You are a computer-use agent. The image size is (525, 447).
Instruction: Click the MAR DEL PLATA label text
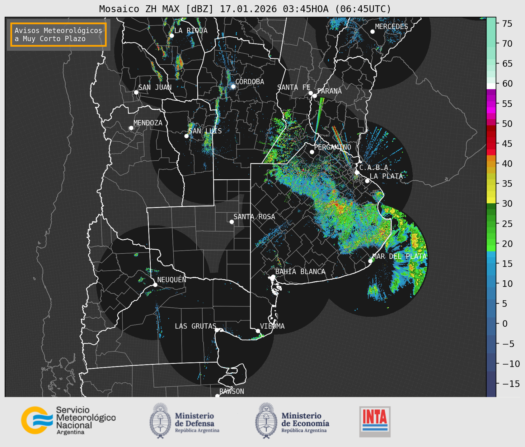pyautogui.click(x=400, y=256)
